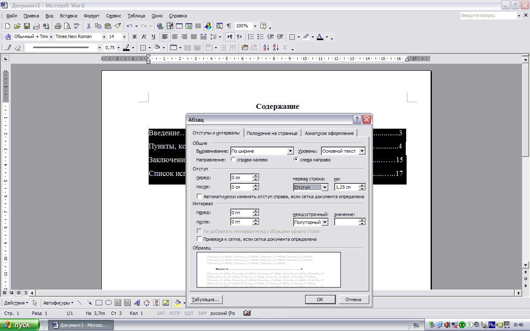Increase the first line 'на' 1,25 см value
530x331 pixels.
(362, 185)
